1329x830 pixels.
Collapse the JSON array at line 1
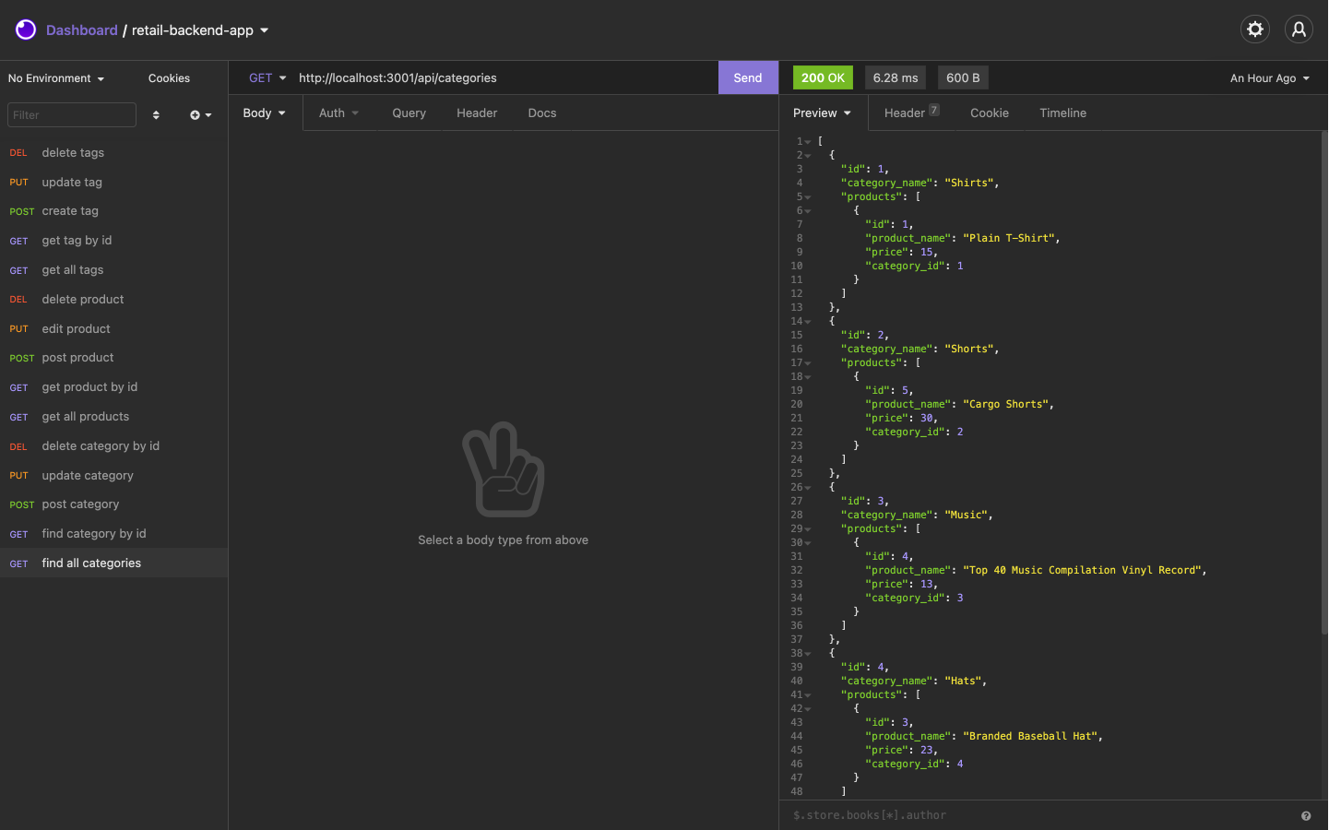(807, 140)
